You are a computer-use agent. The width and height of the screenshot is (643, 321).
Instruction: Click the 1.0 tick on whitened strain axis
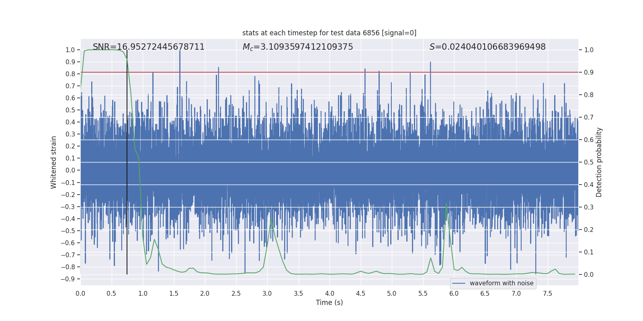[x=70, y=50]
